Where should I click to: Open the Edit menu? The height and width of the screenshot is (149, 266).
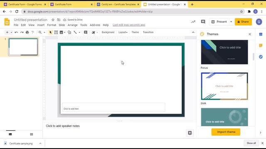23,25
